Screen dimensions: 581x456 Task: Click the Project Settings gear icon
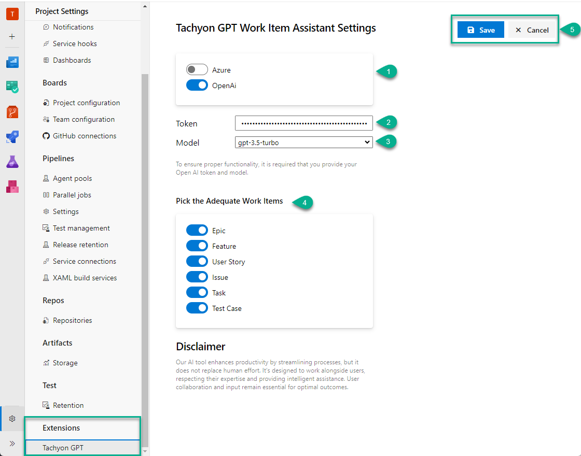pos(12,418)
